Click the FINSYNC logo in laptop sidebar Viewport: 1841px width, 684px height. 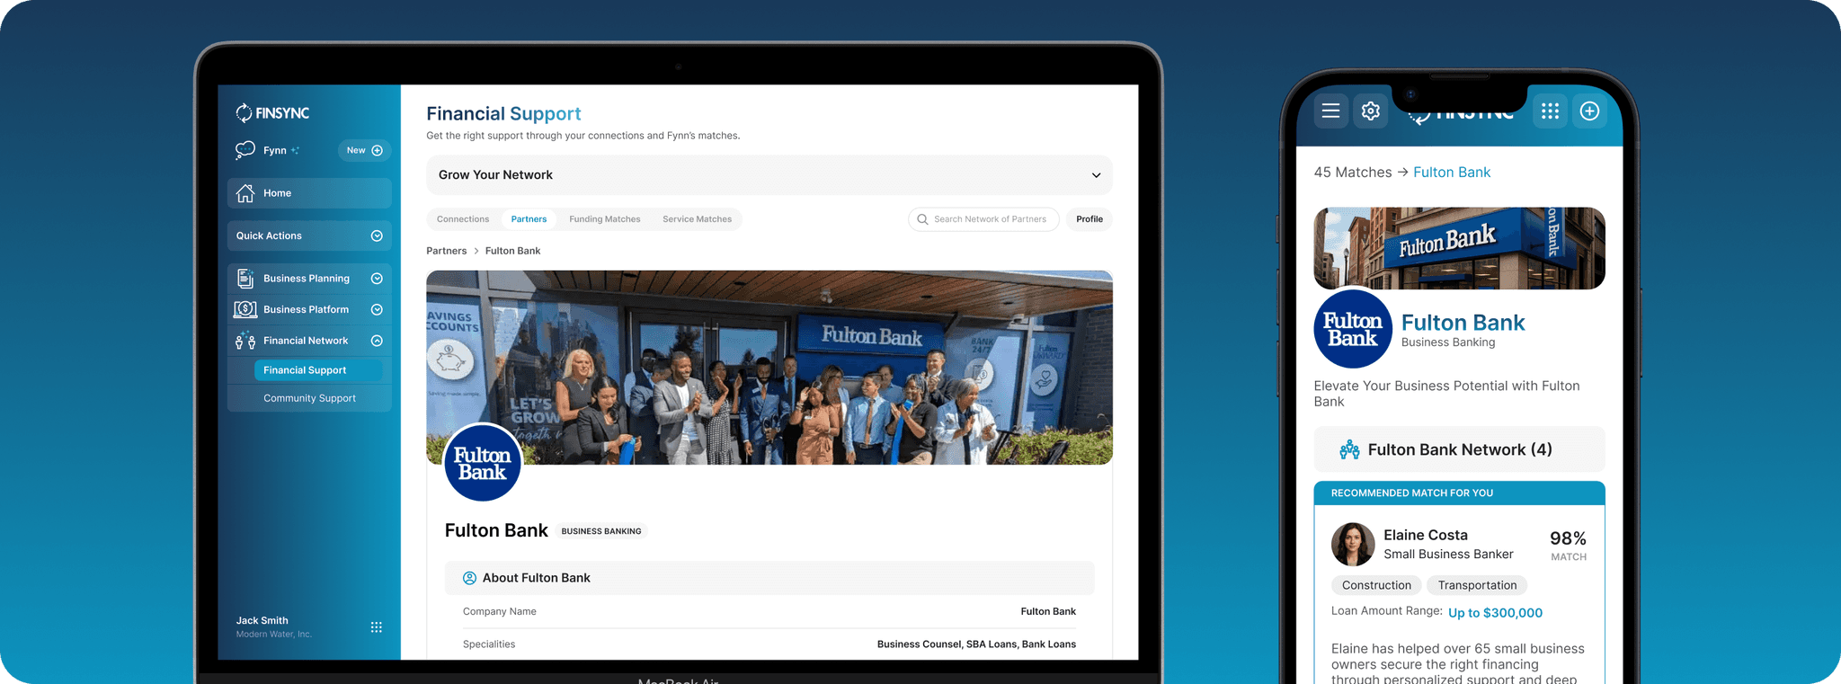click(x=272, y=113)
